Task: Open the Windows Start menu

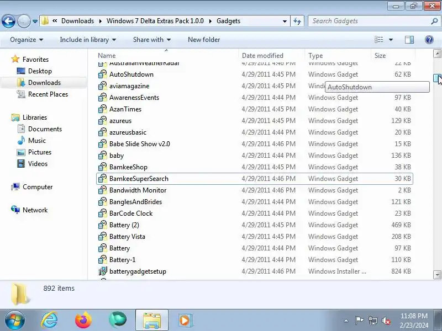Action: point(15,321)
